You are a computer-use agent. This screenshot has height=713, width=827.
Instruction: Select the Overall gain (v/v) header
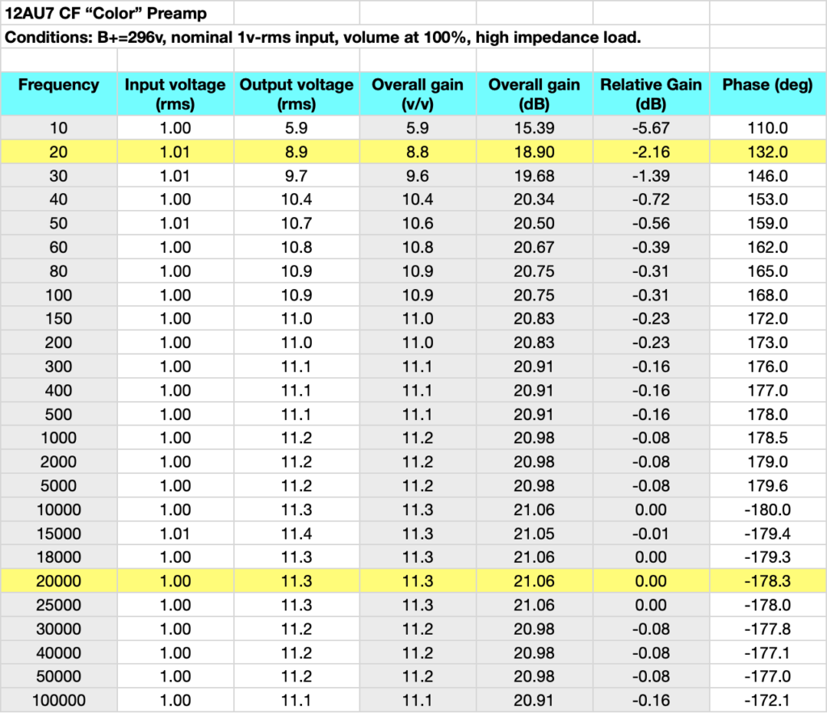418,94
